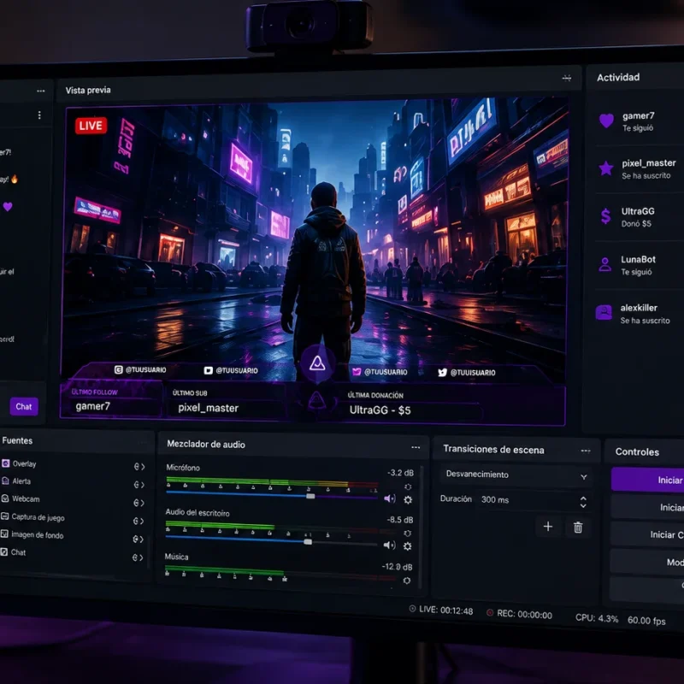Open Música channel settings gear
Screen dimensions: 684x684
coord(407,581)
